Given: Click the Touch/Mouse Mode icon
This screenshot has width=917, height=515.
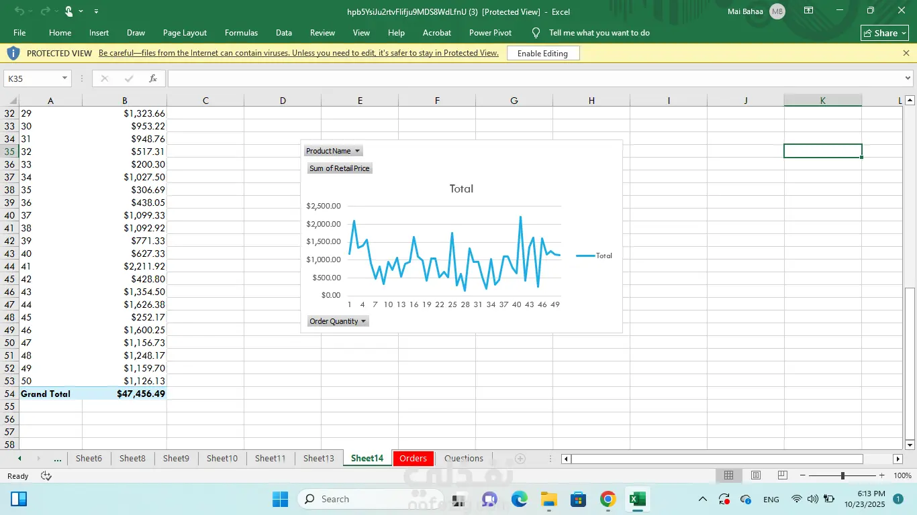Looking at the screenshot, I should click(x=69, y=11).
